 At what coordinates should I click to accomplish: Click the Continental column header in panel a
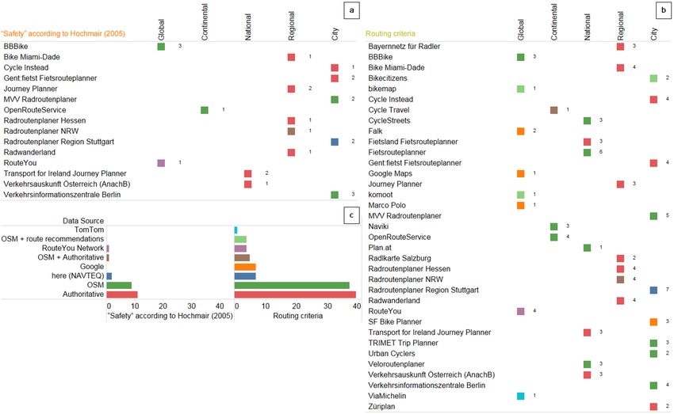[205, 22]
